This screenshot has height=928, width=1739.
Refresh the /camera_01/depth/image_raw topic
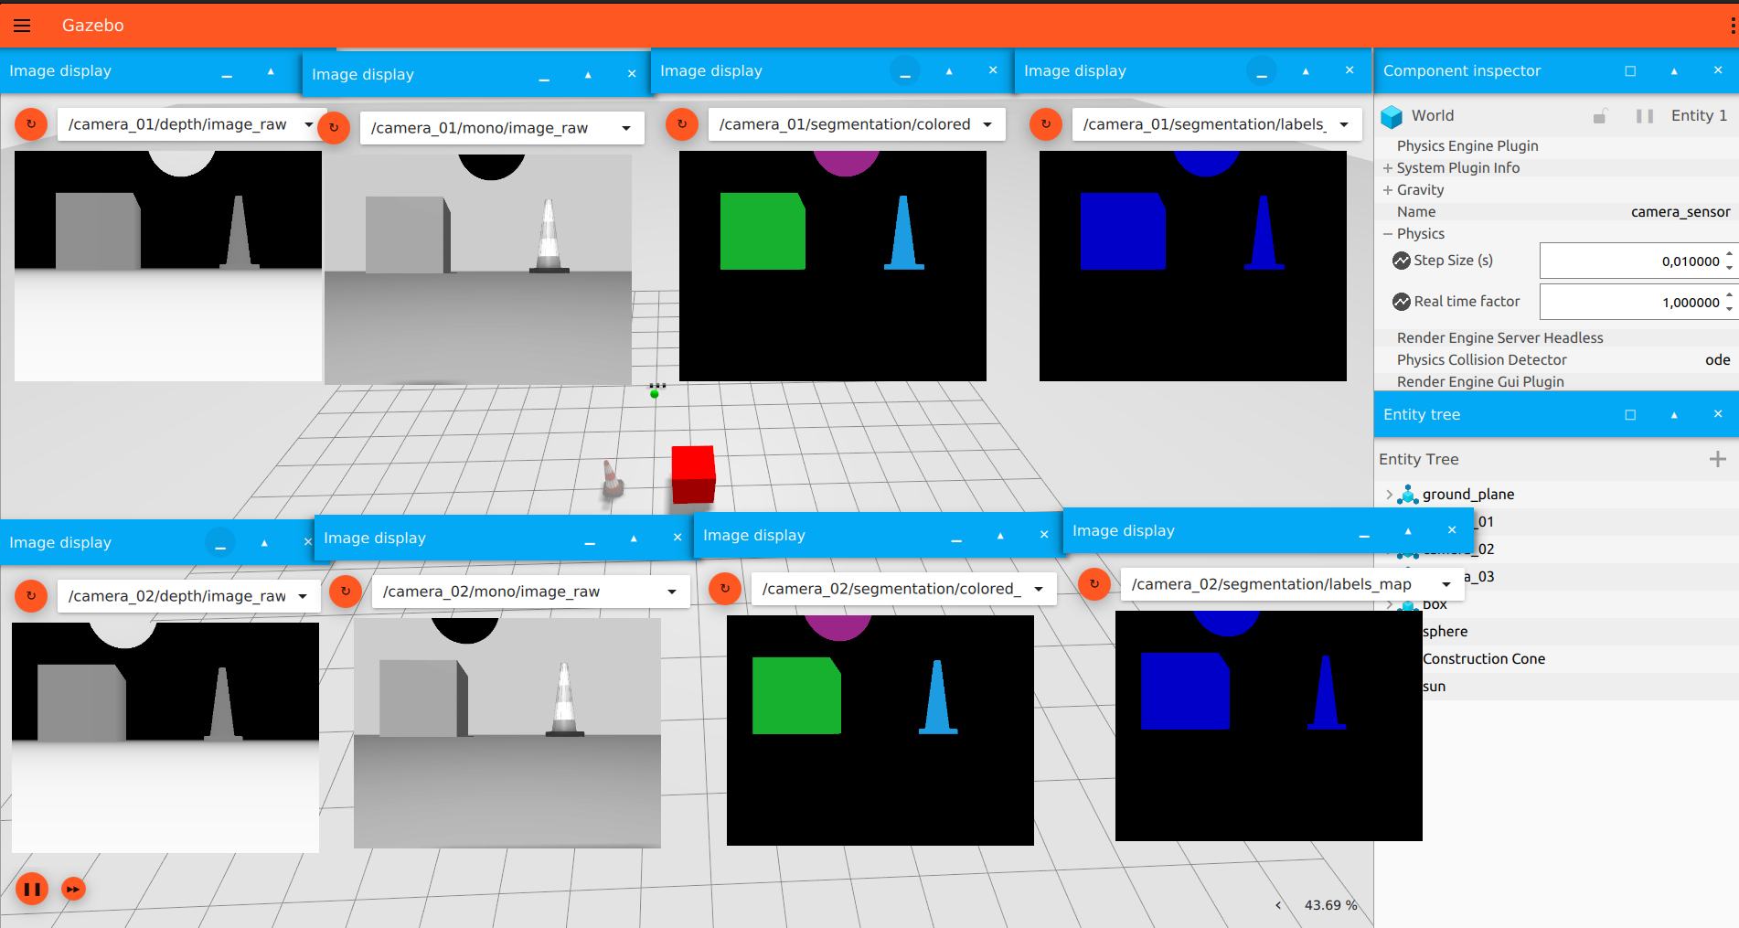coord(30,123)
